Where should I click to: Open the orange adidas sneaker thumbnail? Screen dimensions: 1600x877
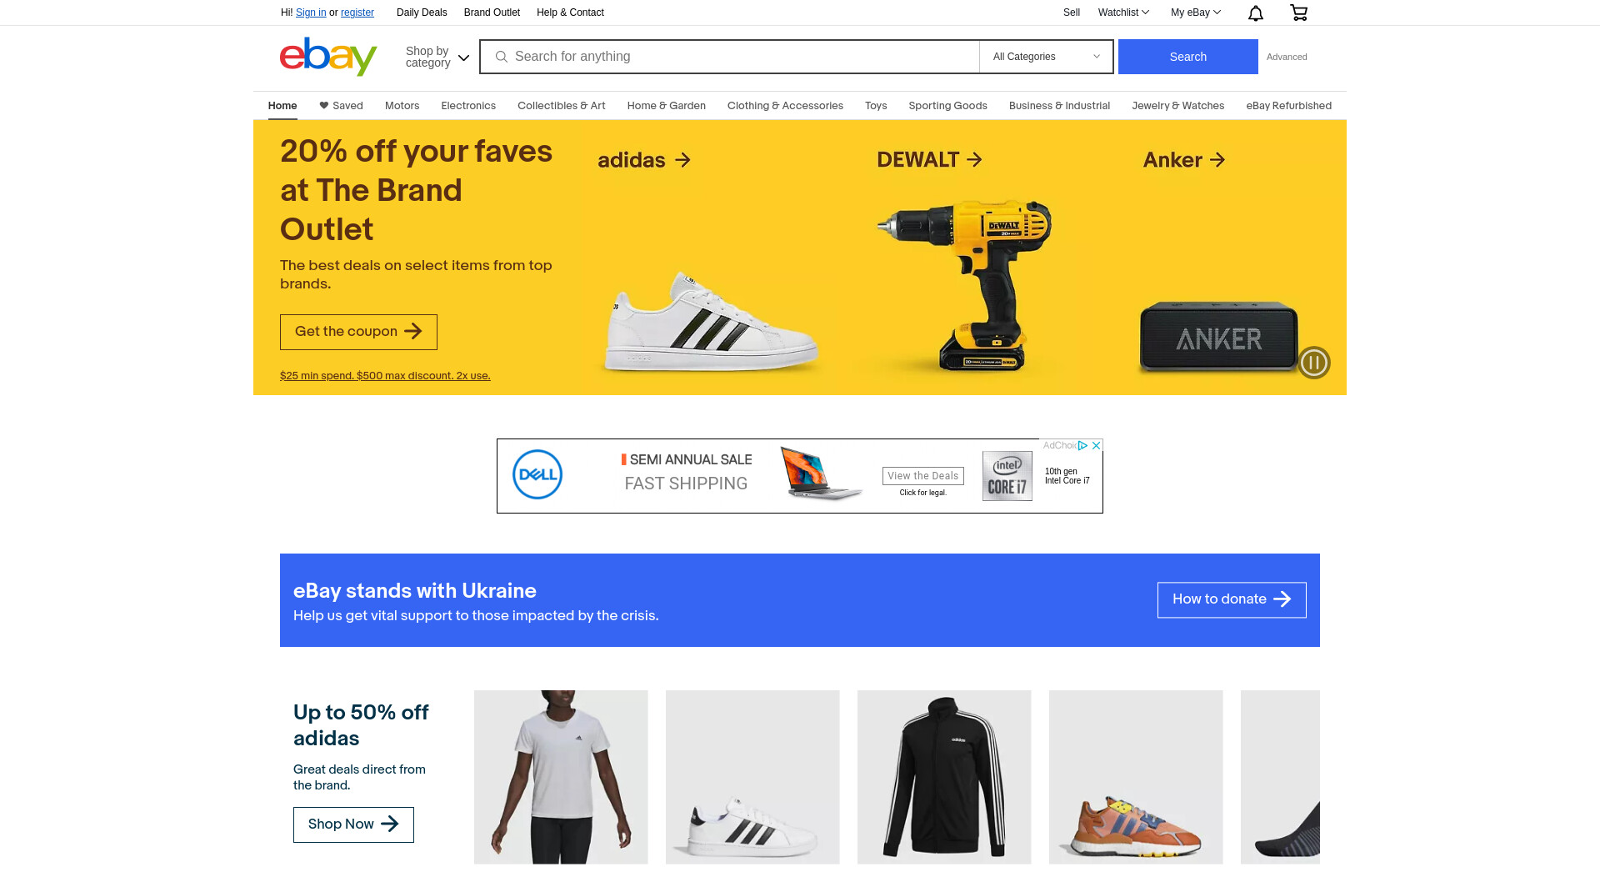pos(1136,777)
